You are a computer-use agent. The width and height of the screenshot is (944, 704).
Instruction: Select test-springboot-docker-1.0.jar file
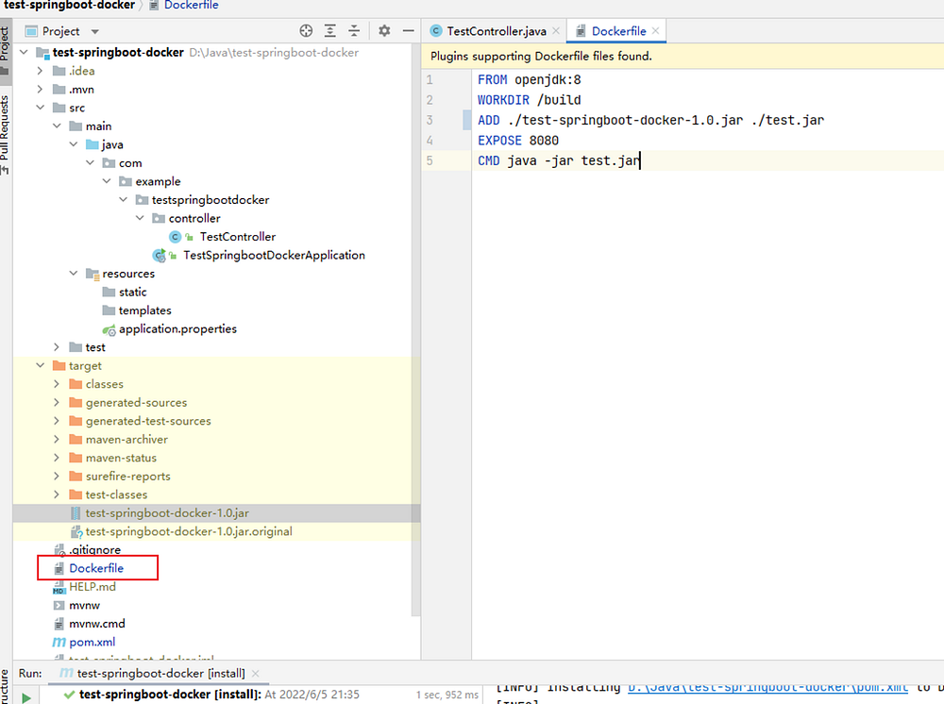point(167,513)
